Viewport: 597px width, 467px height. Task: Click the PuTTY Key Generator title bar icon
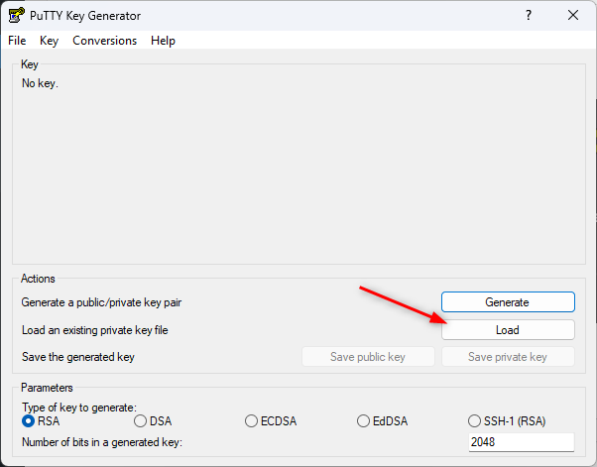pos(16,15)
